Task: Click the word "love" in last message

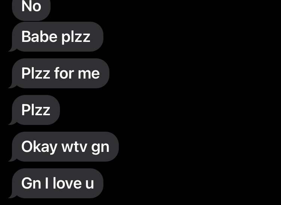Action: coord(67,183)
